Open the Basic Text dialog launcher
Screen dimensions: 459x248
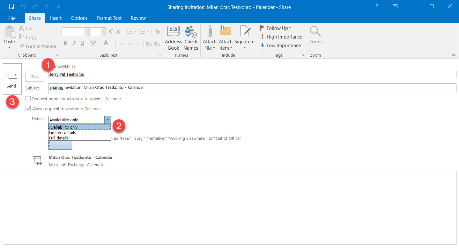click(159, 55)
